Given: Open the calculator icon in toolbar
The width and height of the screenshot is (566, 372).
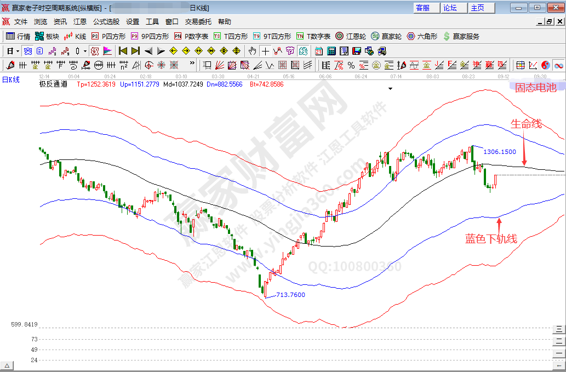Looking at the screenshot, I should click(x=331, y=51).
